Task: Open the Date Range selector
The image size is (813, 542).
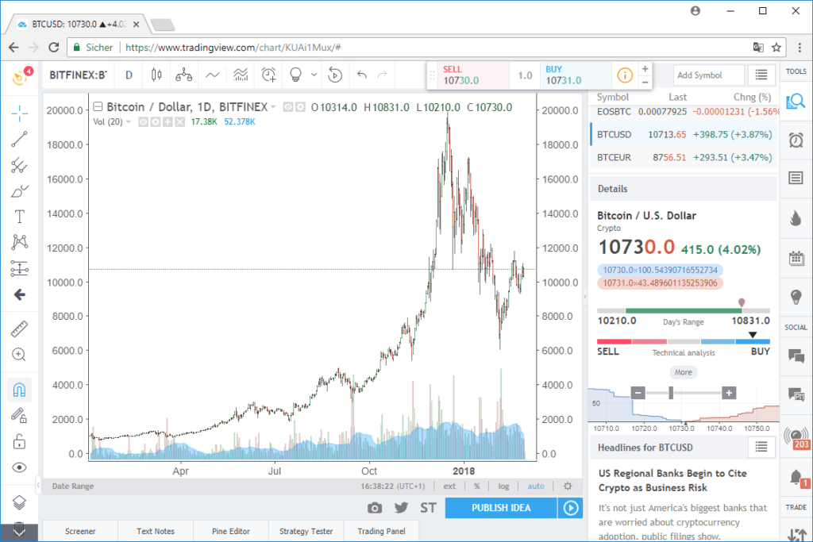Action: [72, 486]
